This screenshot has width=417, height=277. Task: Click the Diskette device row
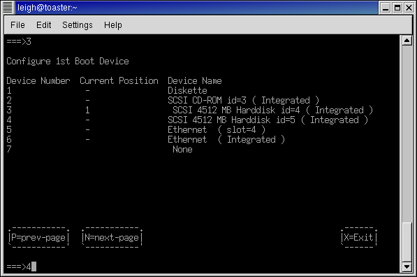(x=107, y=90)
